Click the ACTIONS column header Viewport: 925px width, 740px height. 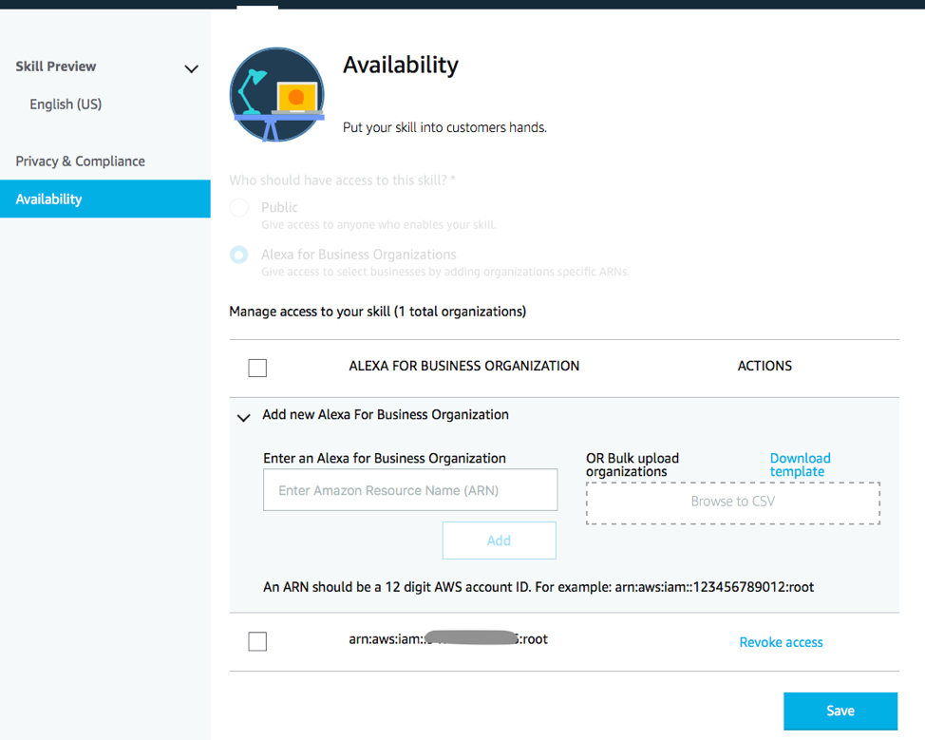click(765, 366)
